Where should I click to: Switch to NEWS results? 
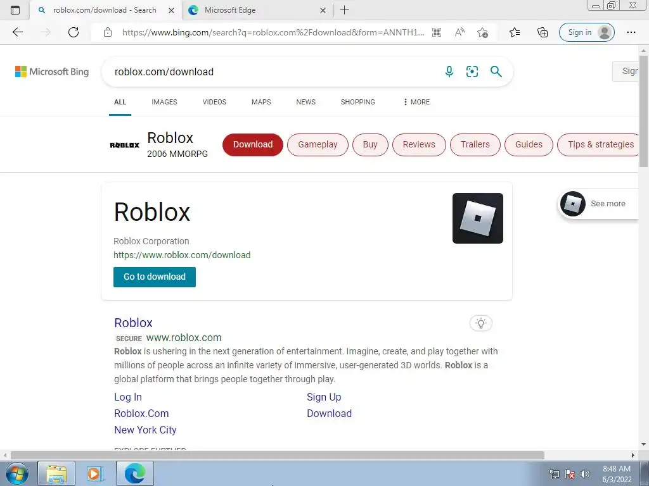tap(306, 102)
